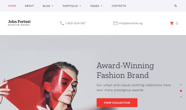Open the About menu item
This screenshot has height=110, width=186.
(x=29, y=6)
